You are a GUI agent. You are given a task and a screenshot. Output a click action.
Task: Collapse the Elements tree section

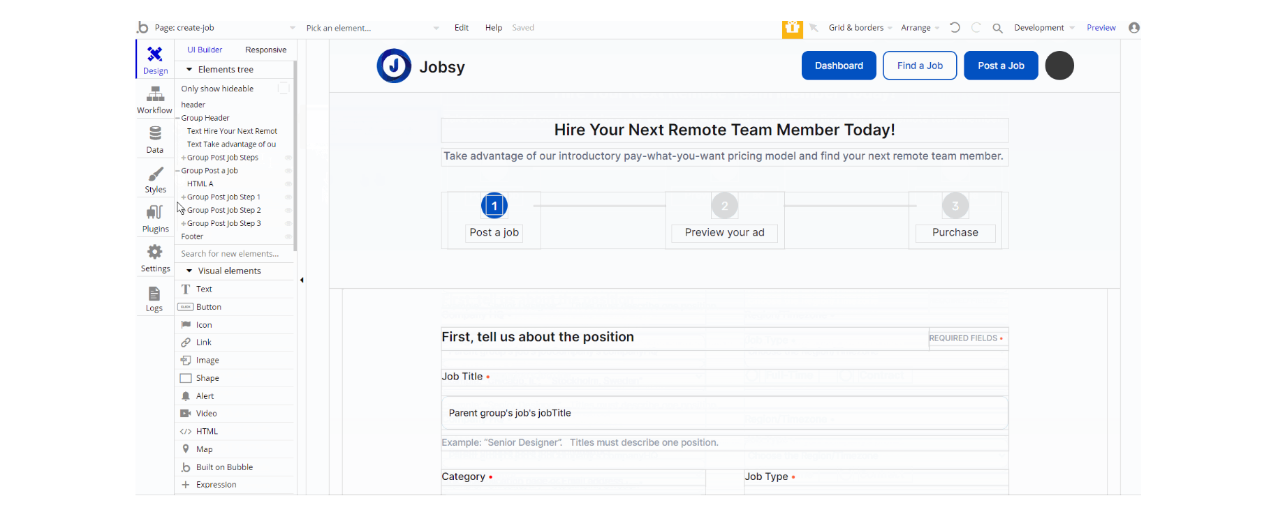[x=189, y=69]
